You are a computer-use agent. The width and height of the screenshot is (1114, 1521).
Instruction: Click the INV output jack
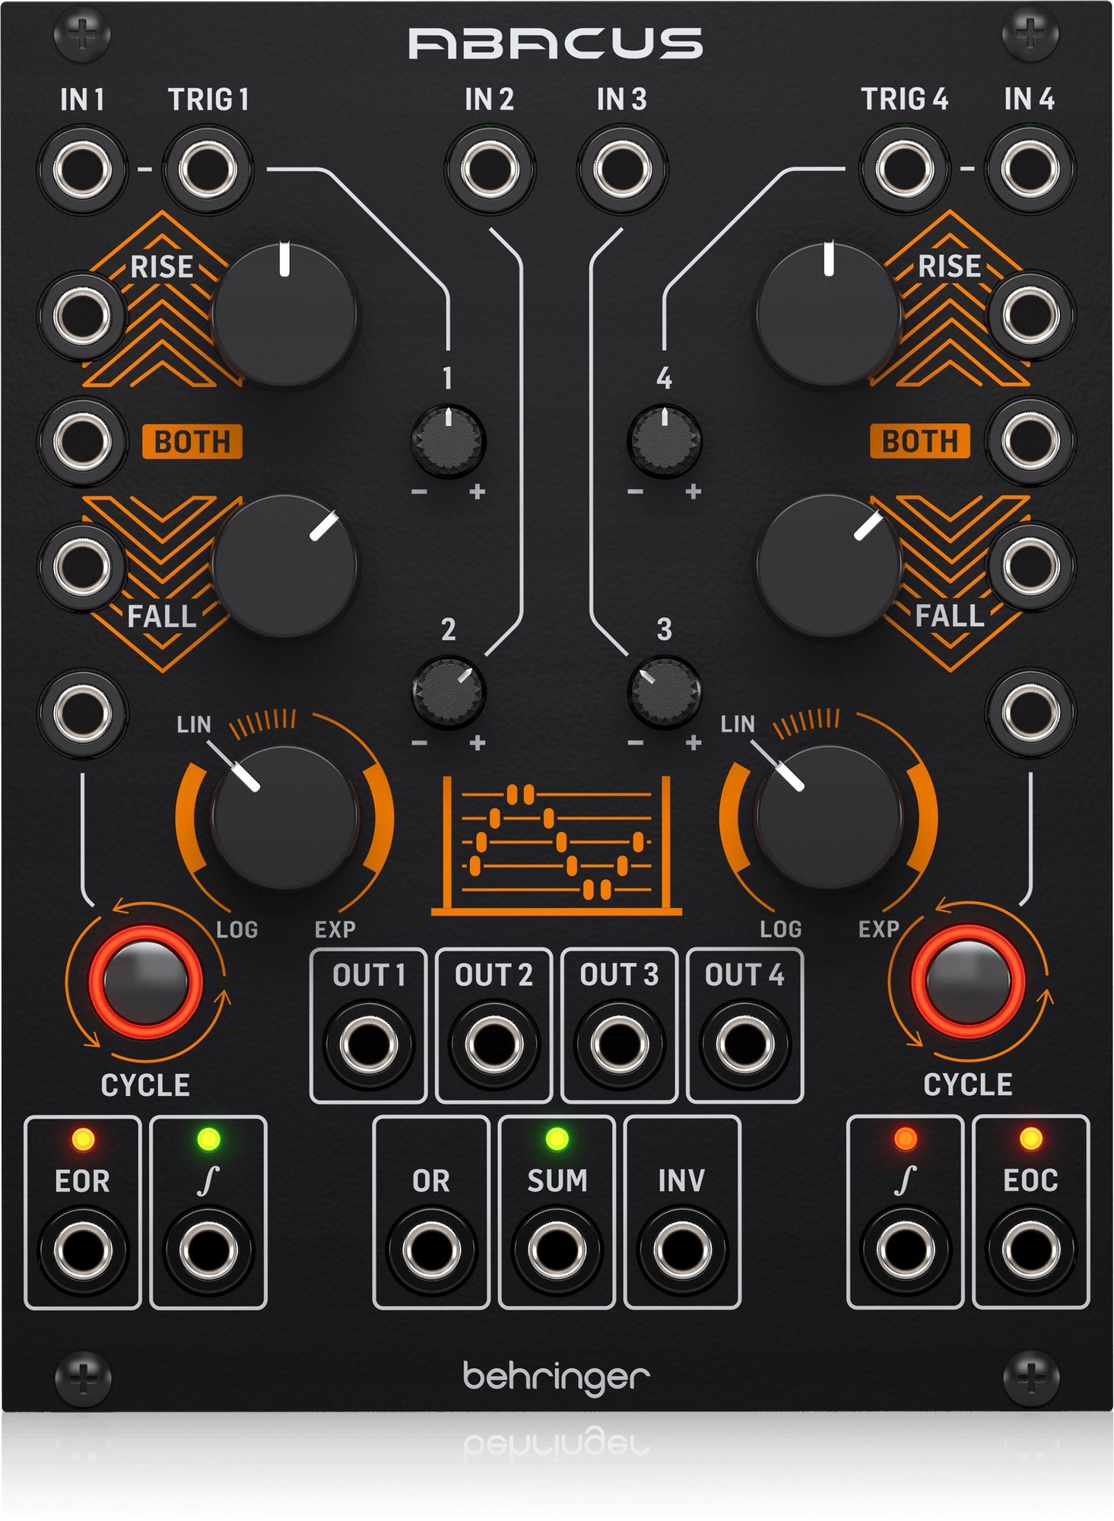click(x=682, y=1250)
